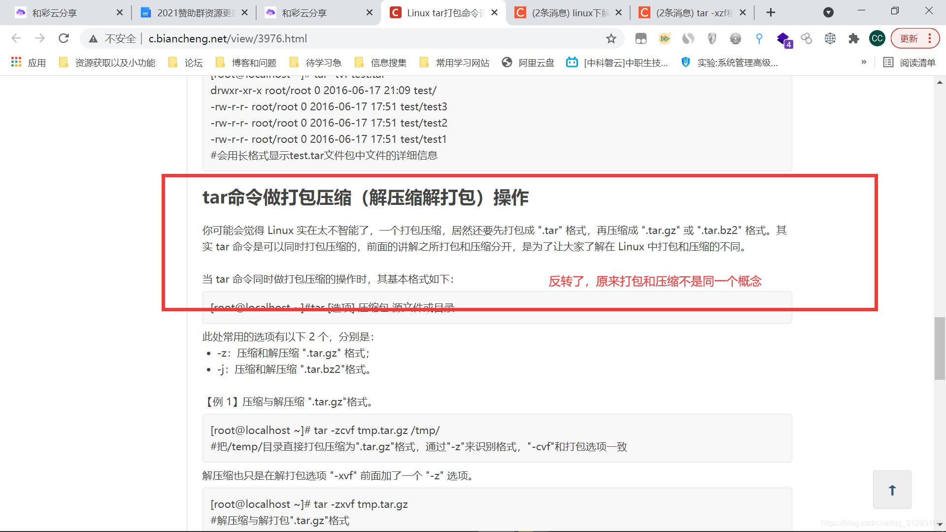
Task: Open the 待学习急 bookmark folder
Action: pos(316,63)
